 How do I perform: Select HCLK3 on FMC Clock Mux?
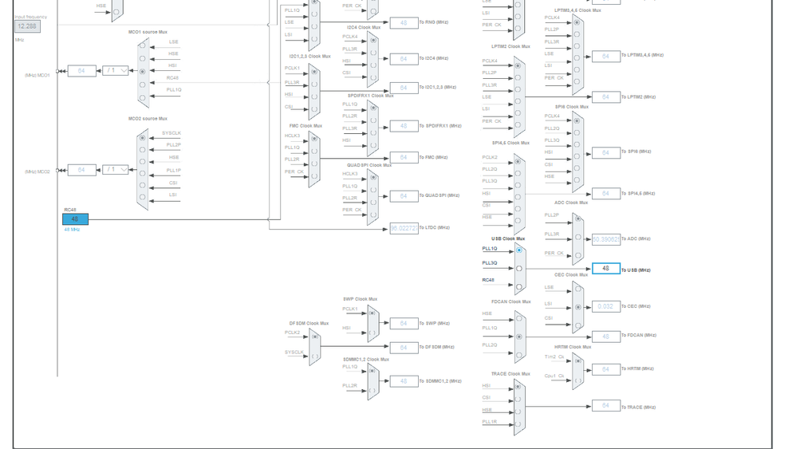click(x=315, y=139)
